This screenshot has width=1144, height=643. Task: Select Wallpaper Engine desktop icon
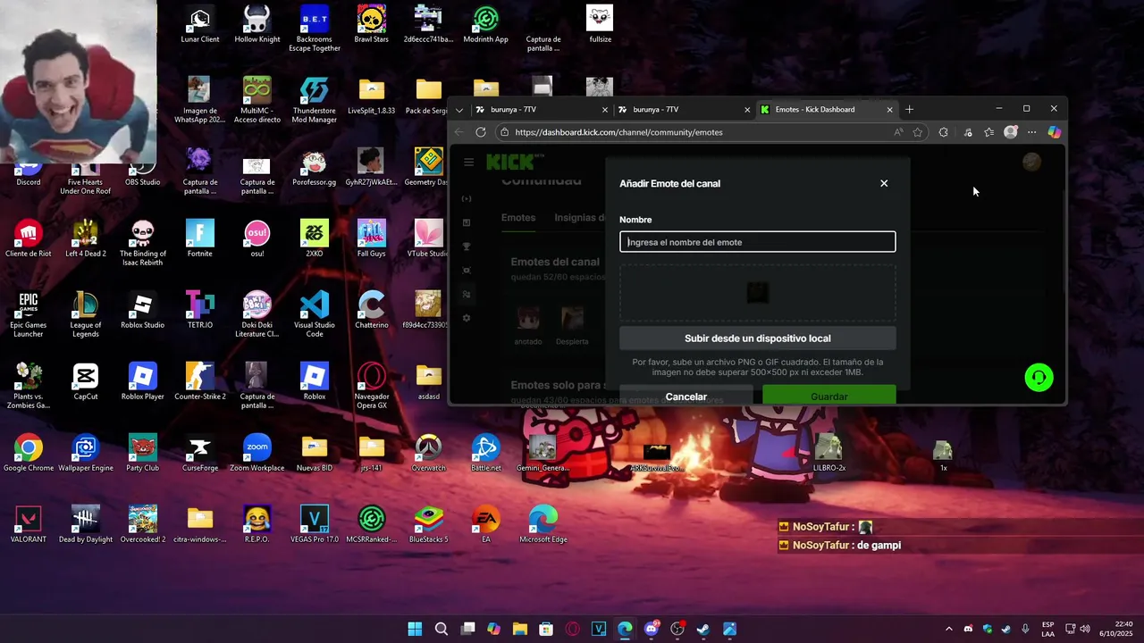pos(86,454)
